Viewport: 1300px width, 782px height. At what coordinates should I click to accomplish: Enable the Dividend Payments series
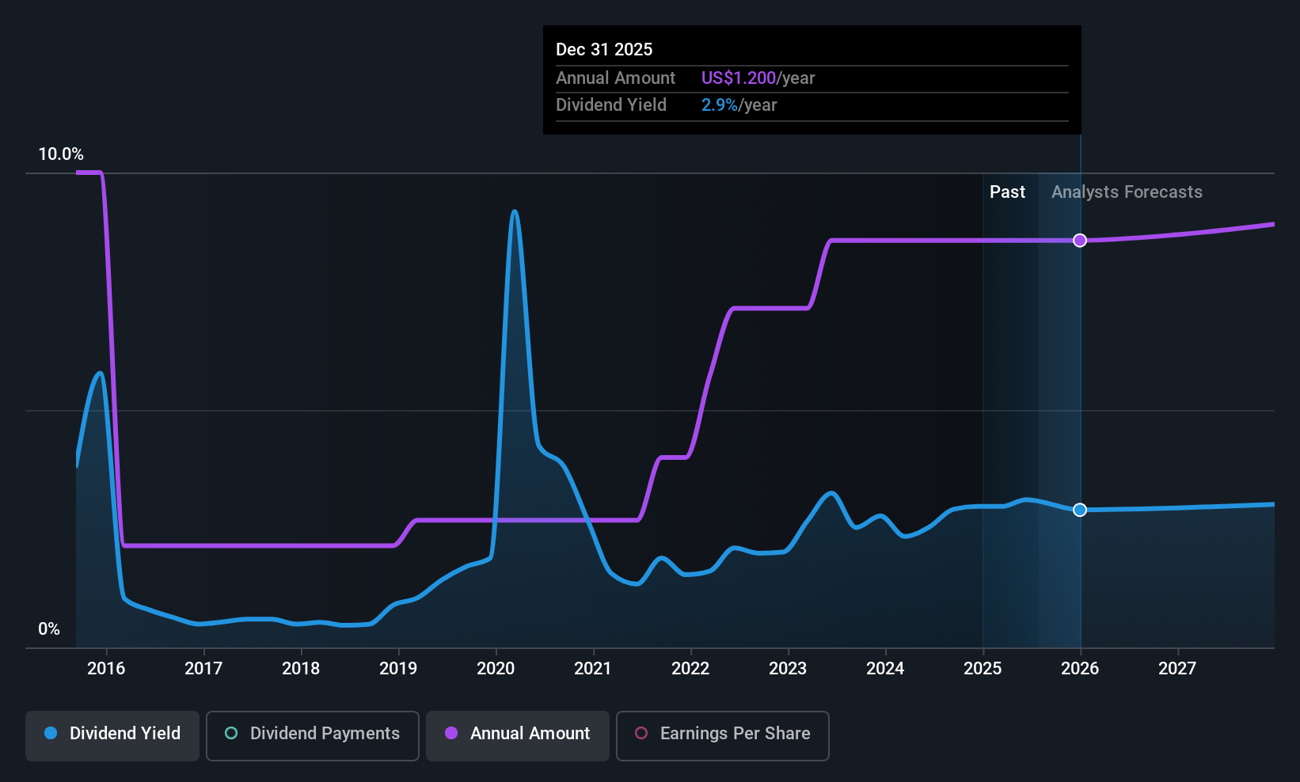click(x=312, y=735)
